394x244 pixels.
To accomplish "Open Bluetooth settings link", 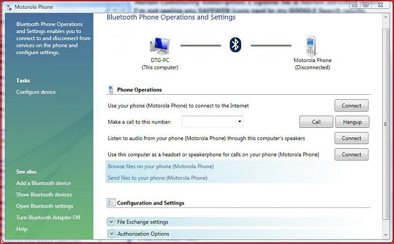I will pos(45,206).
